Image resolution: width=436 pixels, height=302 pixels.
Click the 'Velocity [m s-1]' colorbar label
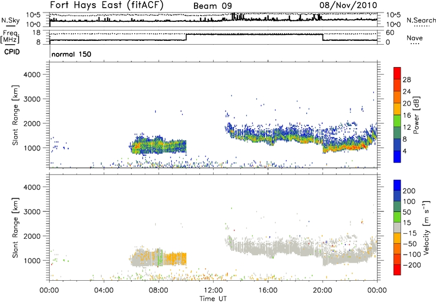(x=426, y=227)
